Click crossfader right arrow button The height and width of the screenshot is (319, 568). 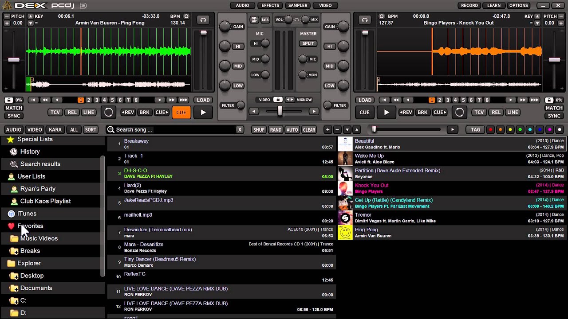click(x=314, y=112)
